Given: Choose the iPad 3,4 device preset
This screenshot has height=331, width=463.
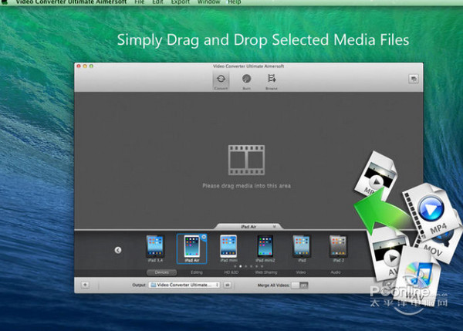Looking at the screenshot, I should (155, 248).
